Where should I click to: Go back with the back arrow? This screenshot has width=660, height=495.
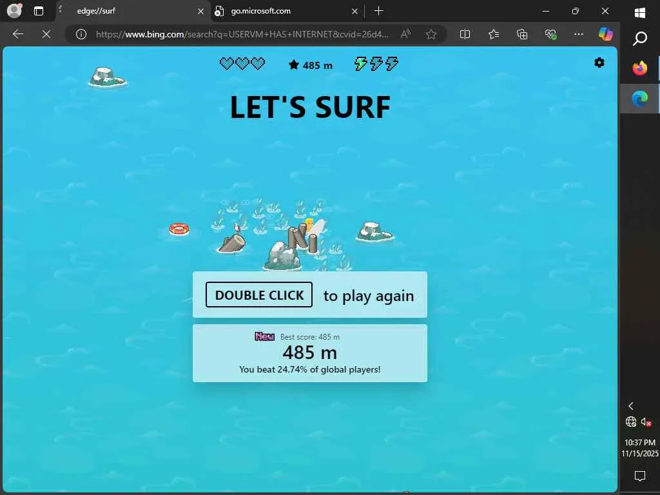coord(17,34)
